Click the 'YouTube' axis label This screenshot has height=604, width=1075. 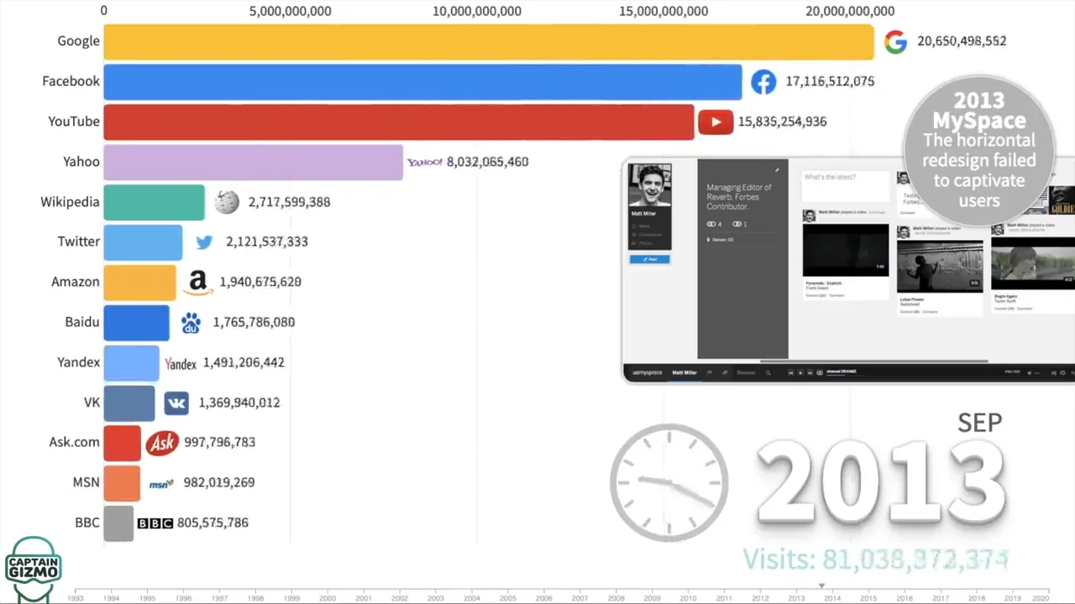point(74,122)
